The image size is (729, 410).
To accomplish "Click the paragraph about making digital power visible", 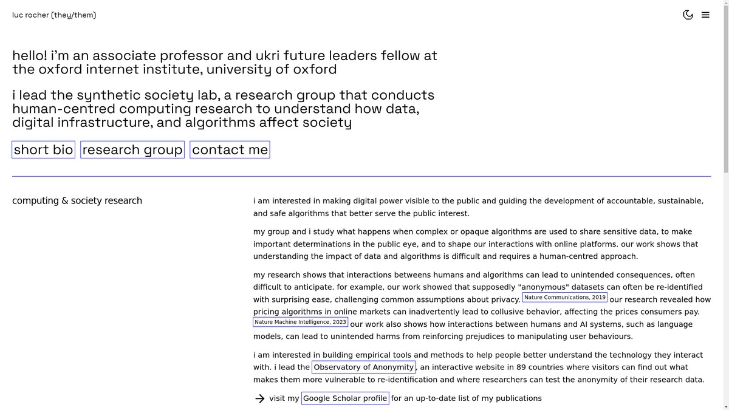I will (479, 207).
